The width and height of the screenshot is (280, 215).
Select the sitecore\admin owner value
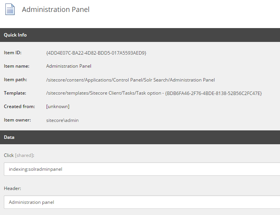click(62, 120)
